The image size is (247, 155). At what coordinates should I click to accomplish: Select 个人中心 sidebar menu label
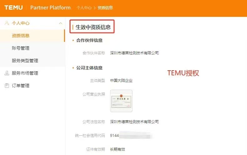21,23
